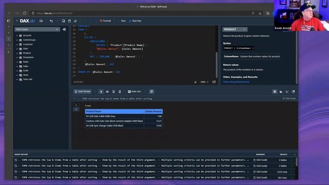
Task: Paste from clipboard icon
Action: tap(69, 21)
